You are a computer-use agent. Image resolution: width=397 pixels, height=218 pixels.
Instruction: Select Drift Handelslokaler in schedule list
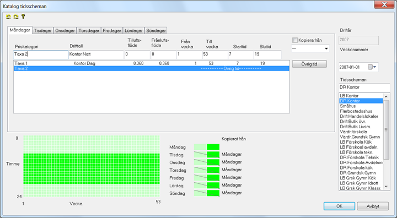pyautogui.click(x=361, y=116)
